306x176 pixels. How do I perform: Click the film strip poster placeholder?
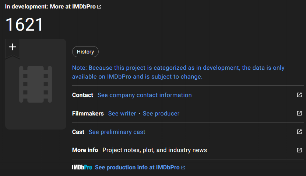click(x=35, y=84)
